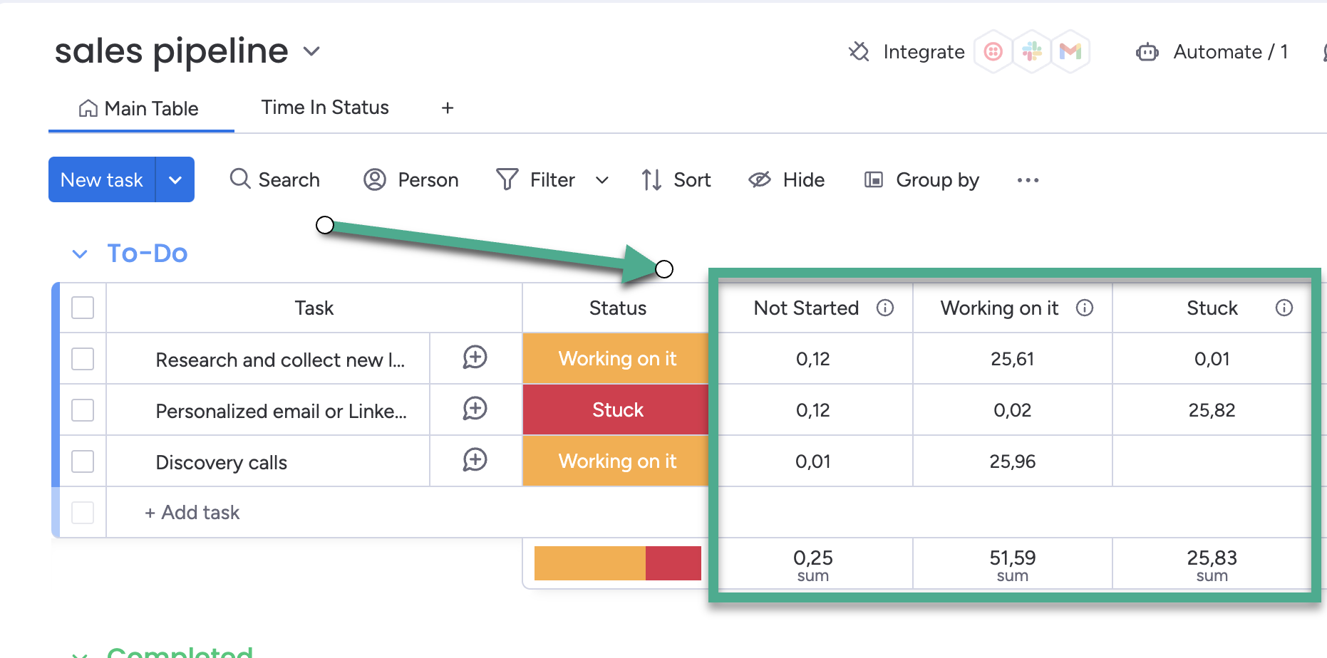Open the New task dropdown arrow
This screenshot has height=658, width=1327.
pos(175,180)
